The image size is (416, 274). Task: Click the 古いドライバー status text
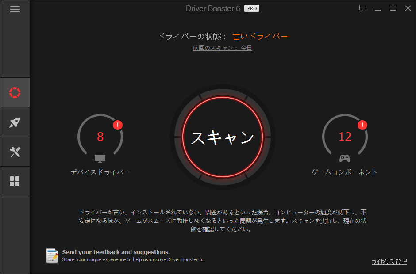(260, 36)
